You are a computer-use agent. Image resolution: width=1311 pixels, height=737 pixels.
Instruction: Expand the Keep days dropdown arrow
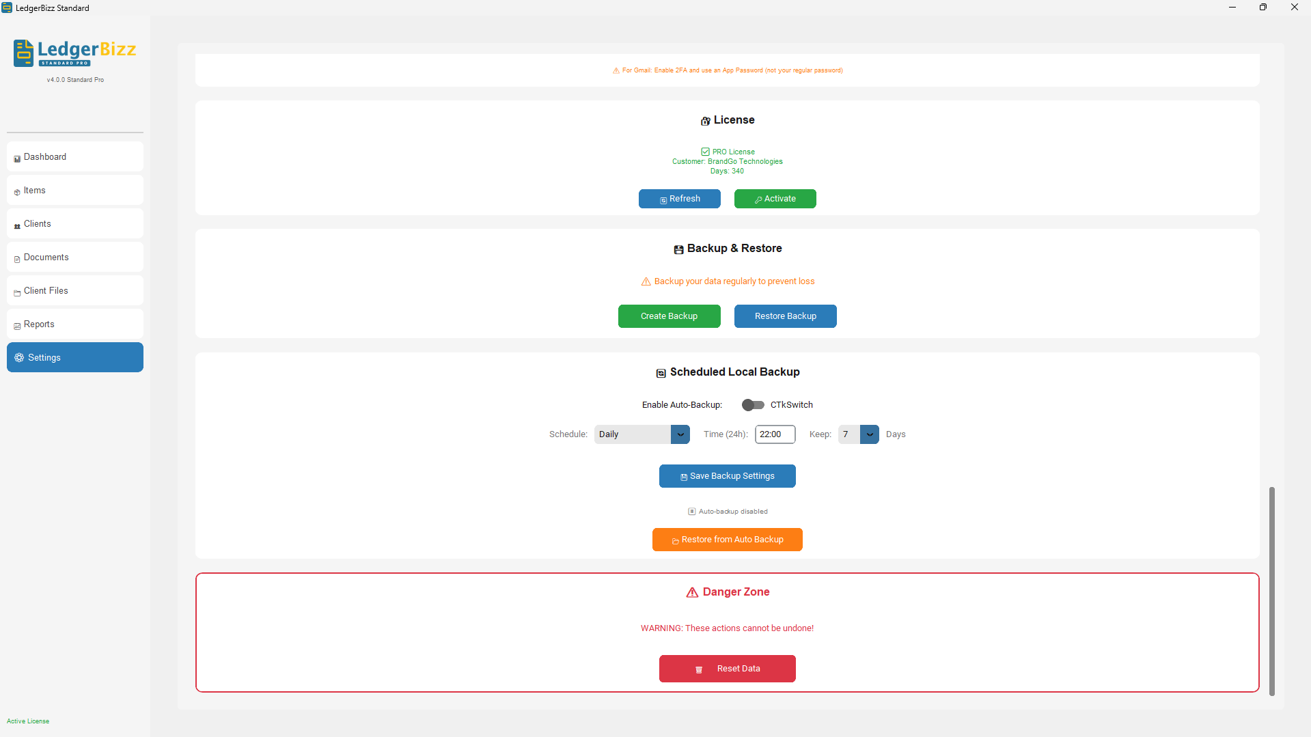tap(869, 434)
